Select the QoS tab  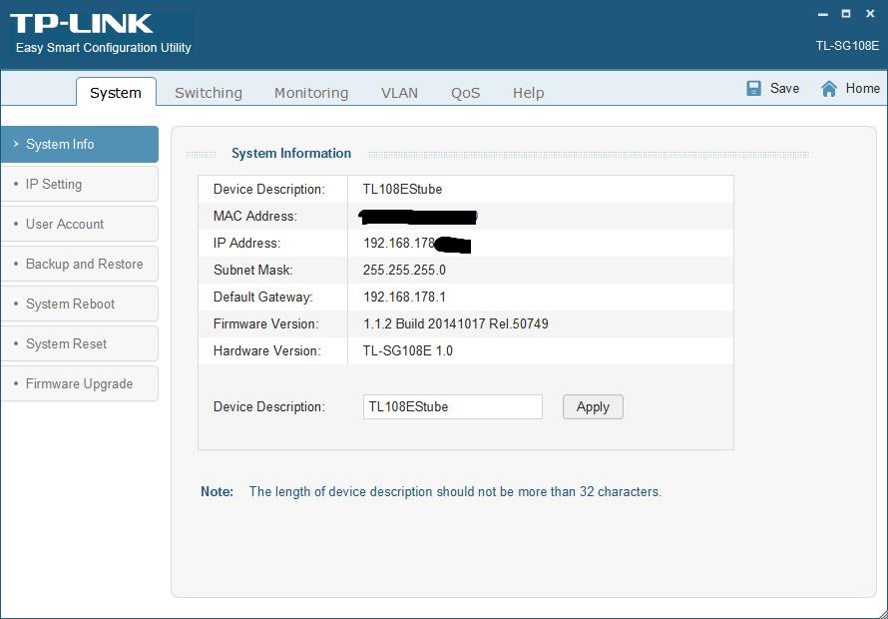coord(466,93)
